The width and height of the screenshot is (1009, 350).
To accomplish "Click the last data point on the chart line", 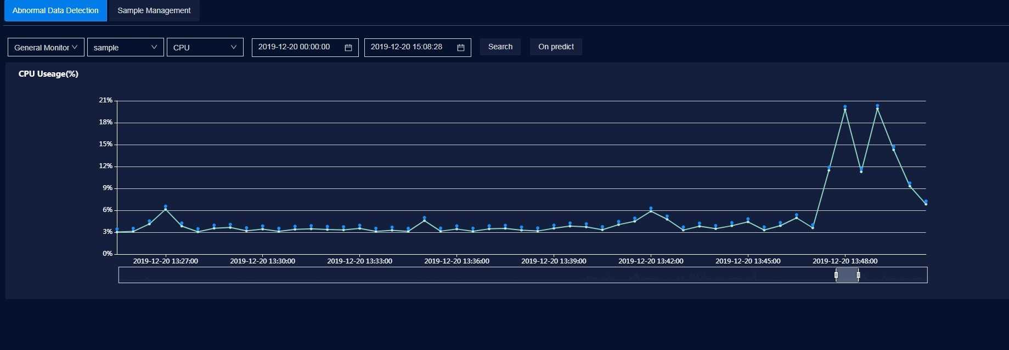I will coord(926,203).
